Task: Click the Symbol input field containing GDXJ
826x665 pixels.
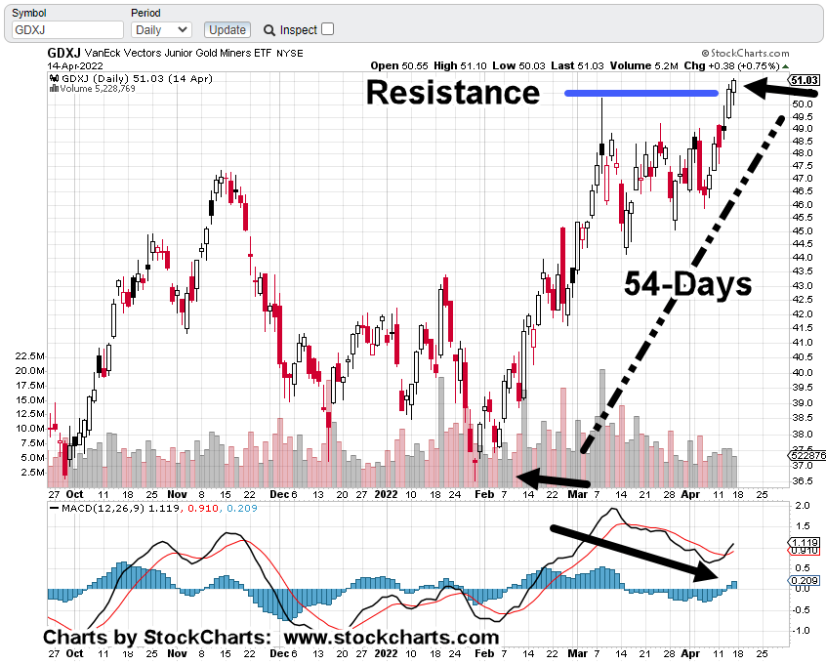Action: (64, 30)
